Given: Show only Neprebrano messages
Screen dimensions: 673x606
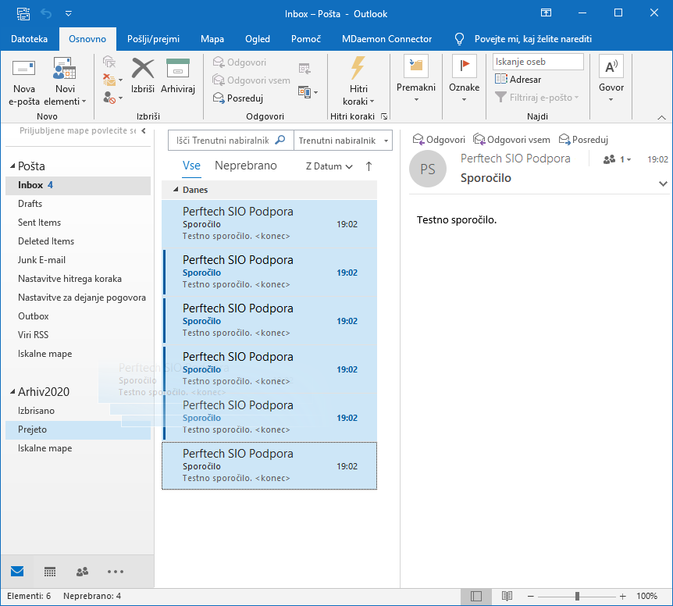Looking at the screenshot, I should (245, 166).
